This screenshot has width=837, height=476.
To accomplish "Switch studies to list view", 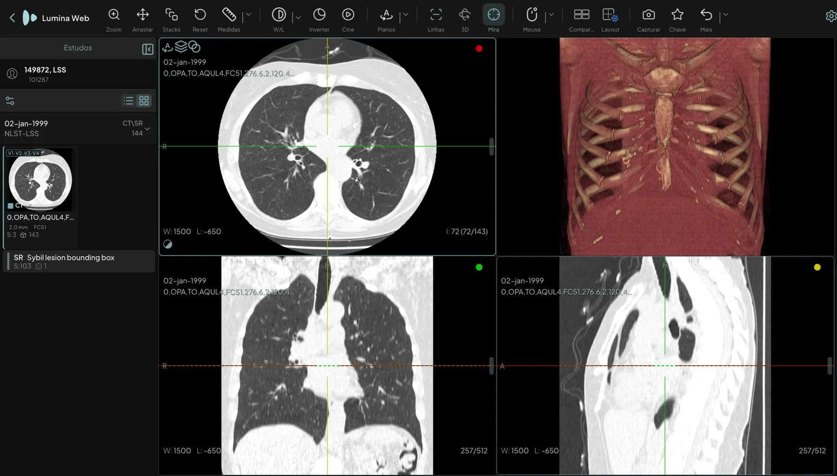I will click(128, 101).
